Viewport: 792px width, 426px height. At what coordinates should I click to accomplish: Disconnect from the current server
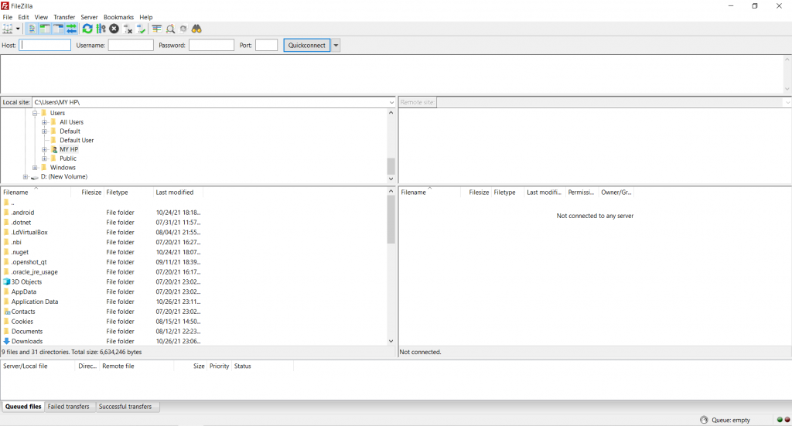pos(128,29)
